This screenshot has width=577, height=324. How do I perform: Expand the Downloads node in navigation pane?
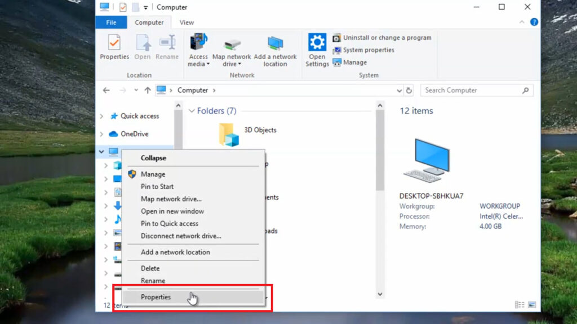pos(106,206)
